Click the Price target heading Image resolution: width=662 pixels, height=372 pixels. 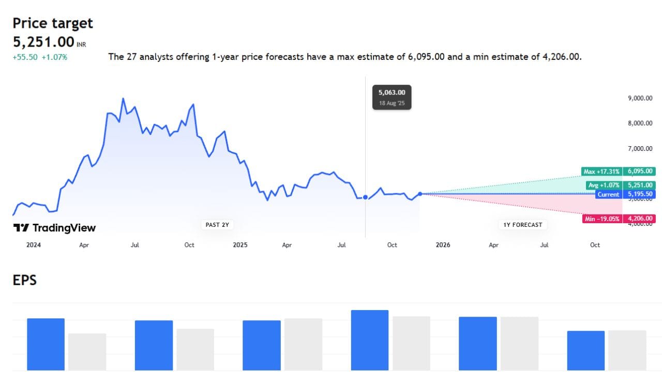pyautogui.click(x=53, y=23)
